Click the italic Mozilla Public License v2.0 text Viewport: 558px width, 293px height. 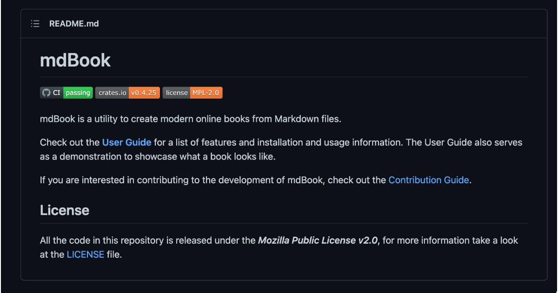pos(318,240)
